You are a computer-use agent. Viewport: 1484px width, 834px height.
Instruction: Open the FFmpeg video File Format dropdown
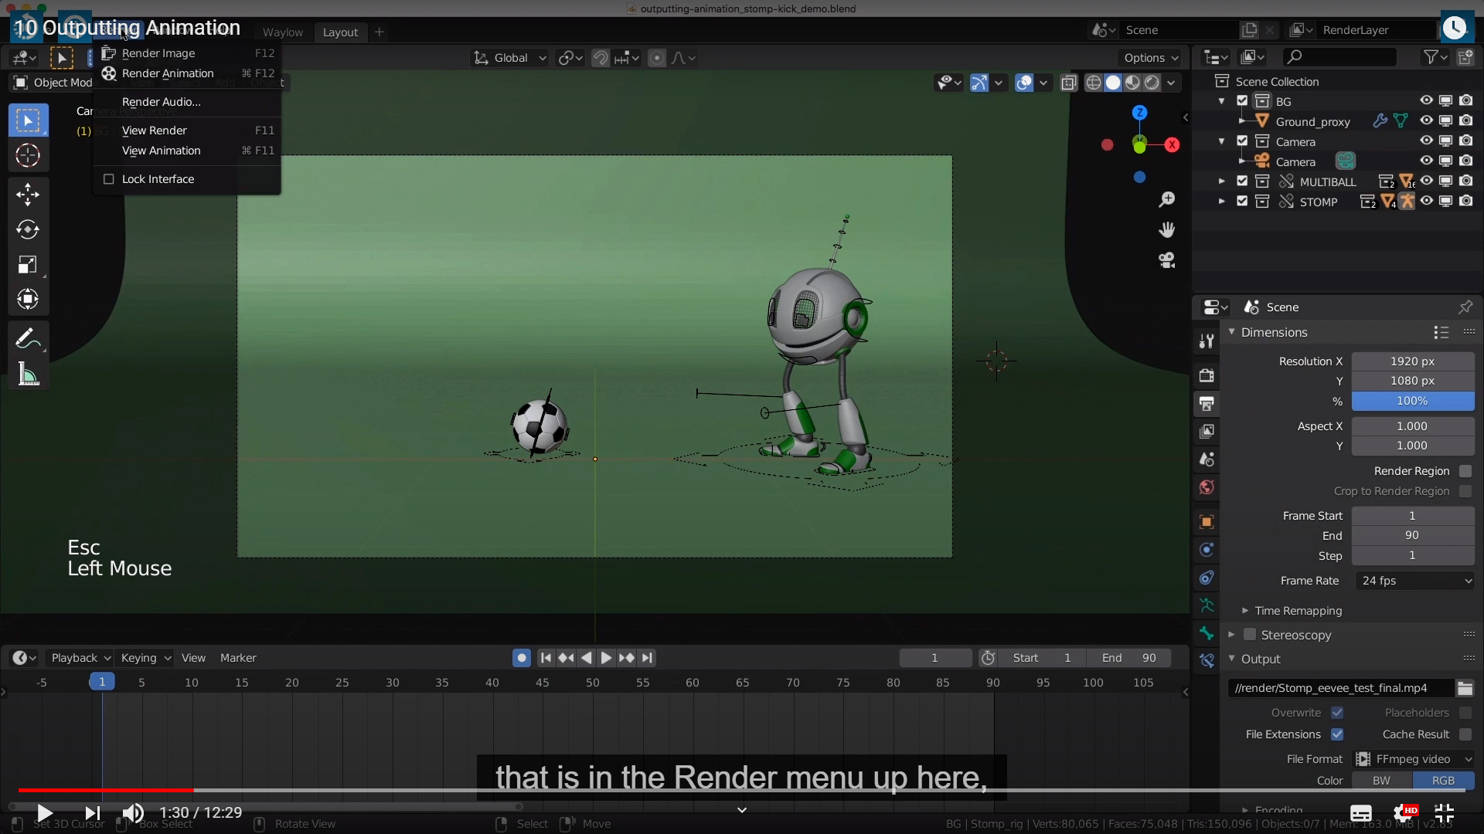[x=1414, y=759]
